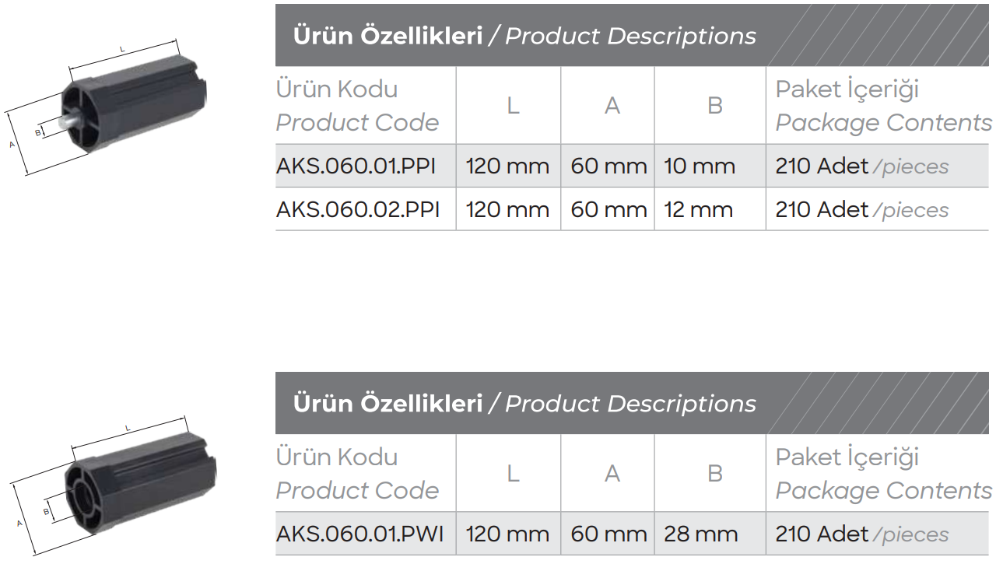Viewport: 1003px width, 564px height.
Task: Click the B dimension label on top image
Action: (37, 133)
